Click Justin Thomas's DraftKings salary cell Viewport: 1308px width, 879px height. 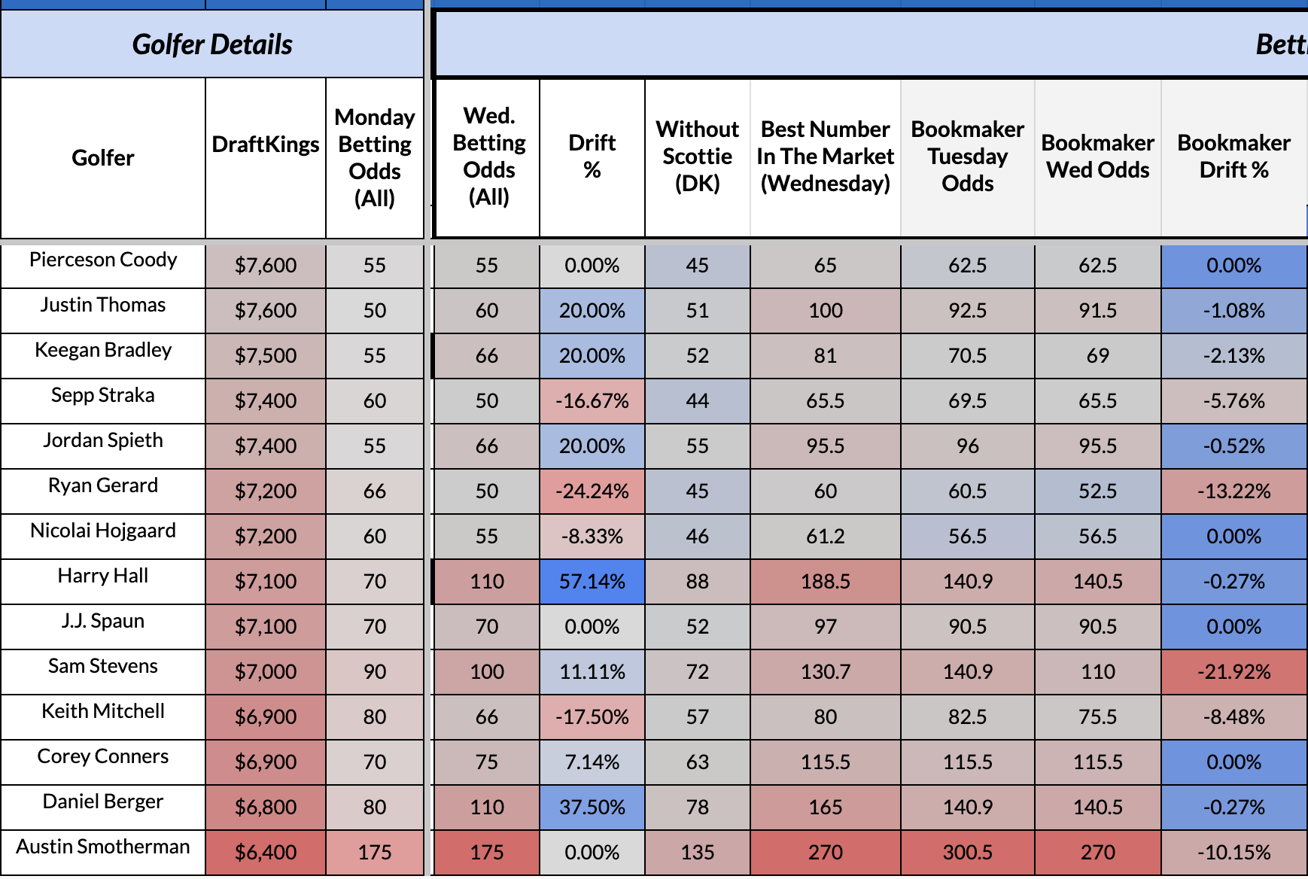[265, 310]
